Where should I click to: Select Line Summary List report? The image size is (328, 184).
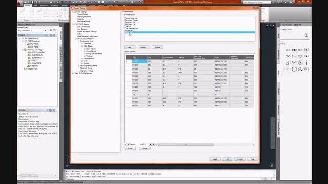point(131,29)
